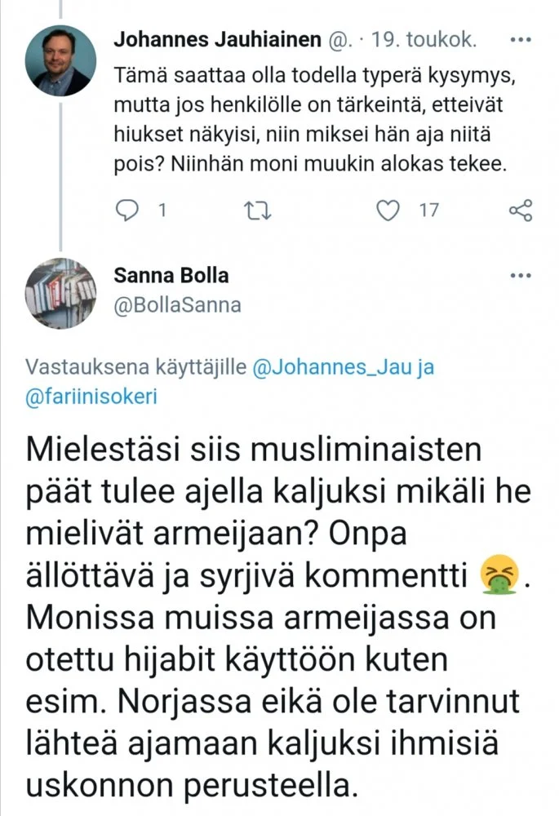Open more options for Sanna Bolla's tweet
The image size is (559, 816).
520,276
